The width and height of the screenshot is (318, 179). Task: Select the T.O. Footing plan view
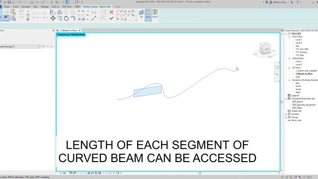tap(301, 52)
